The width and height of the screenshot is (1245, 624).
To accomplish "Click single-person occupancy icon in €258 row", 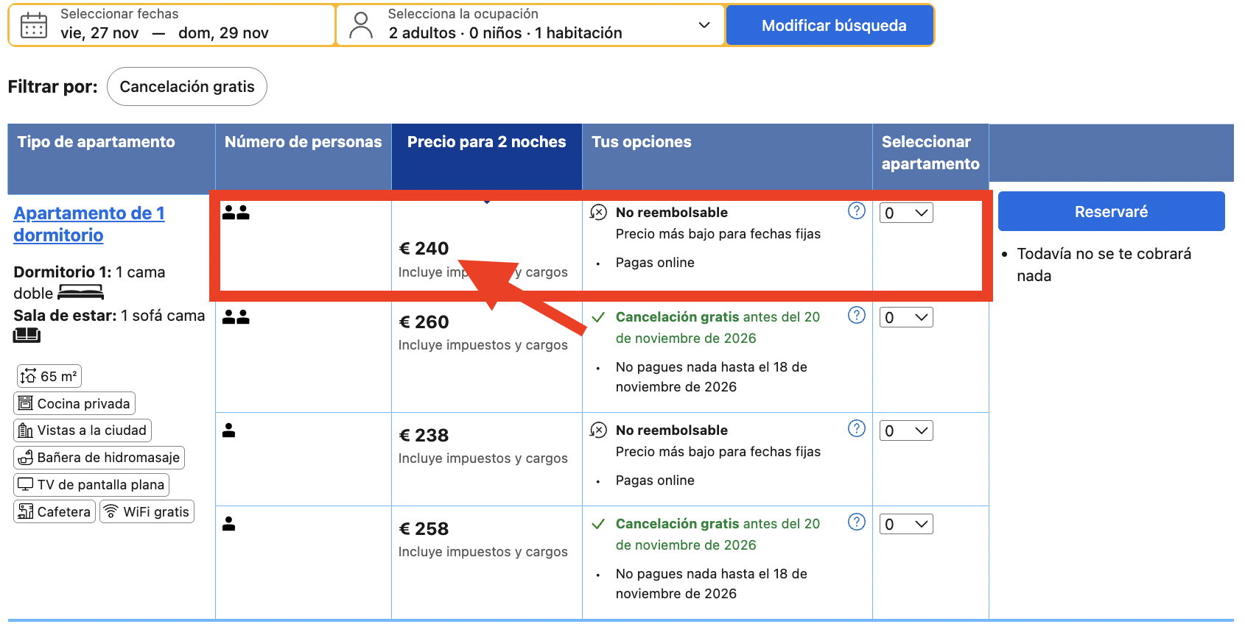I will point(229,524).
